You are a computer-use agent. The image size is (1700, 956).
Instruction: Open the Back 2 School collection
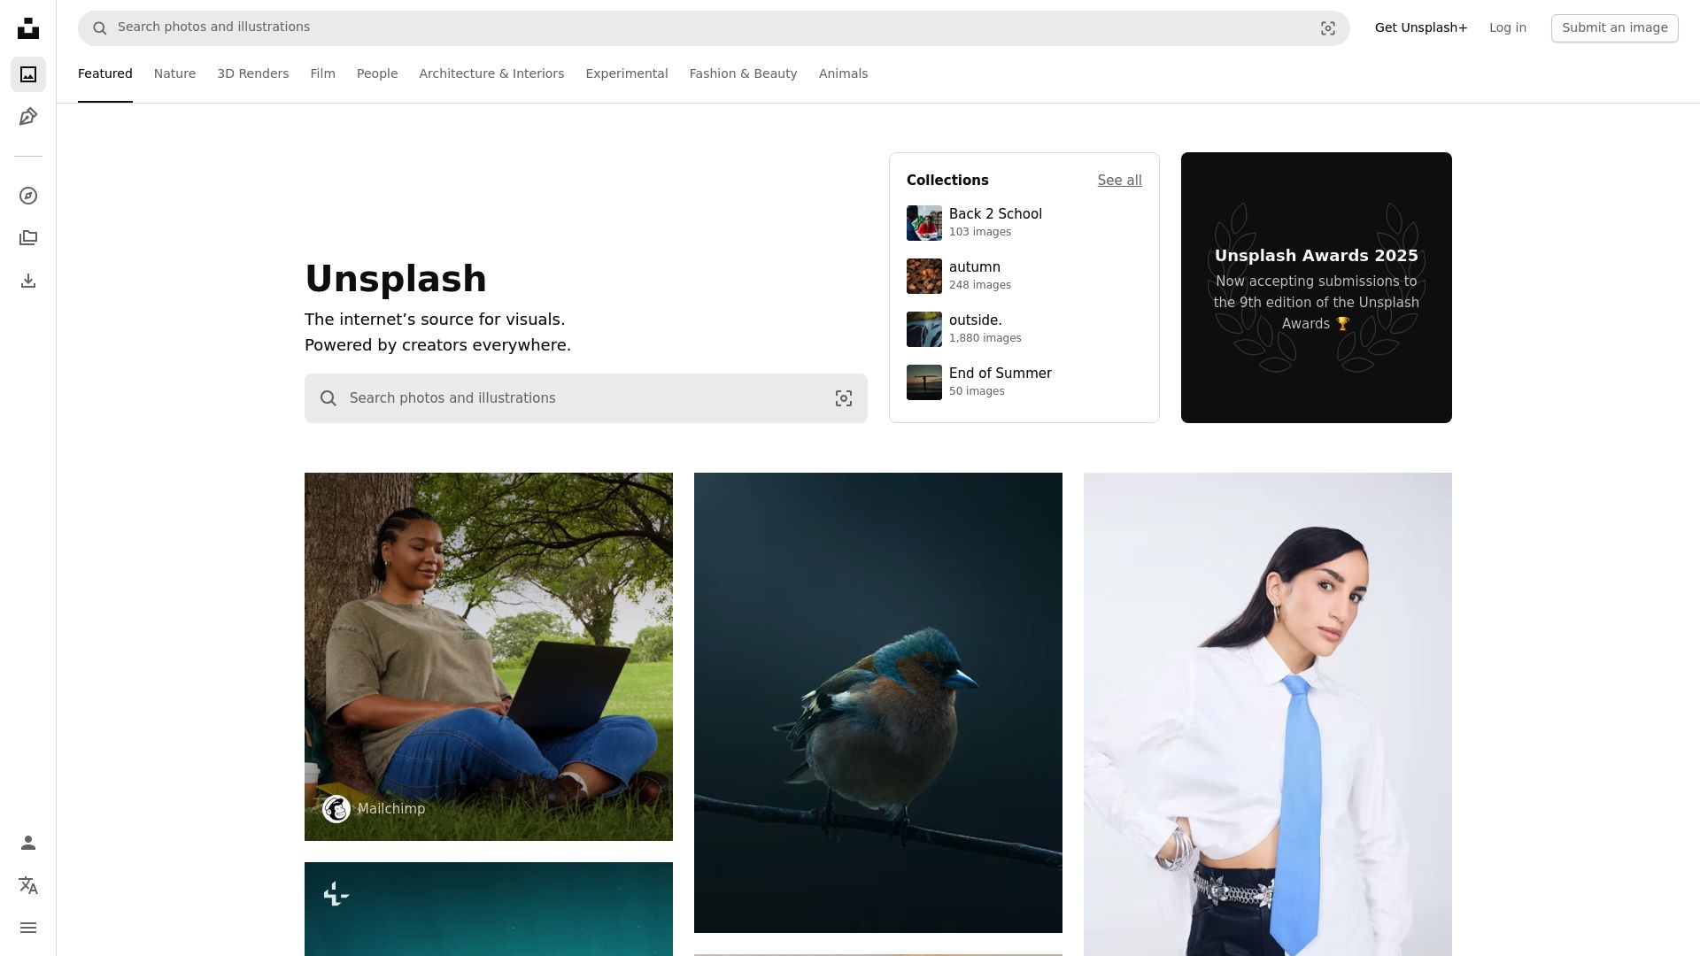pos(994,214)
